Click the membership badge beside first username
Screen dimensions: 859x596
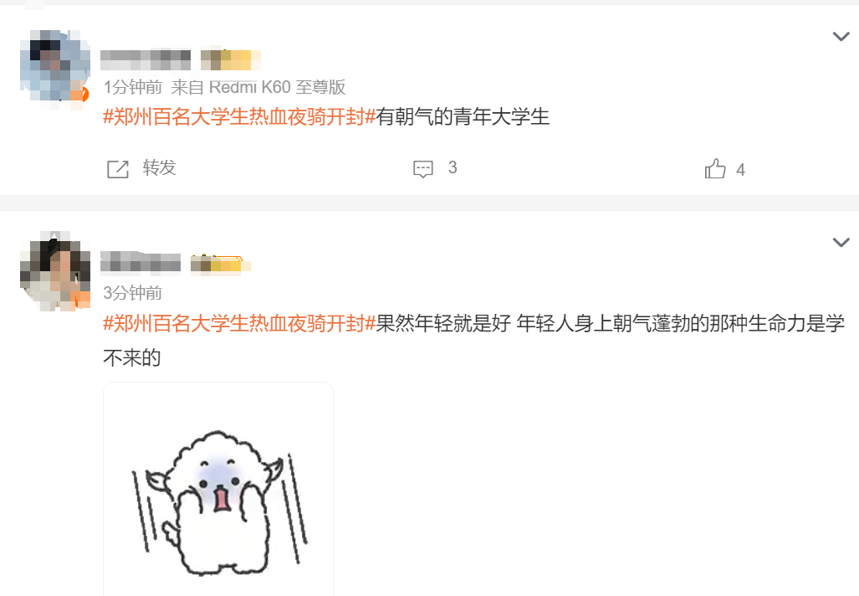point(231,59)
